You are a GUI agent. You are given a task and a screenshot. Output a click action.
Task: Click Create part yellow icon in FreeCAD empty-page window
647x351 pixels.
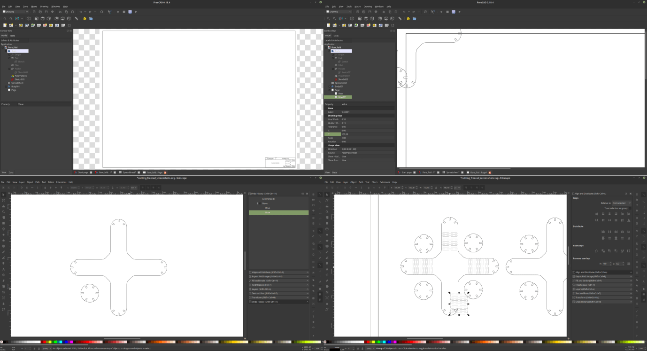(x=85, y=18)
